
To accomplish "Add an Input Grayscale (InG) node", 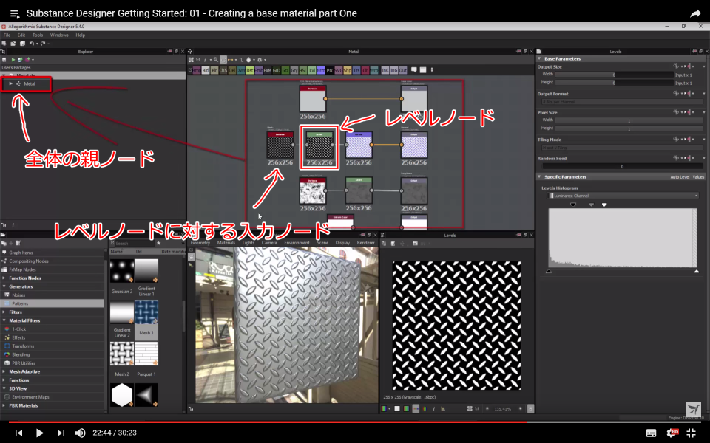I will (x=394, y=70).
